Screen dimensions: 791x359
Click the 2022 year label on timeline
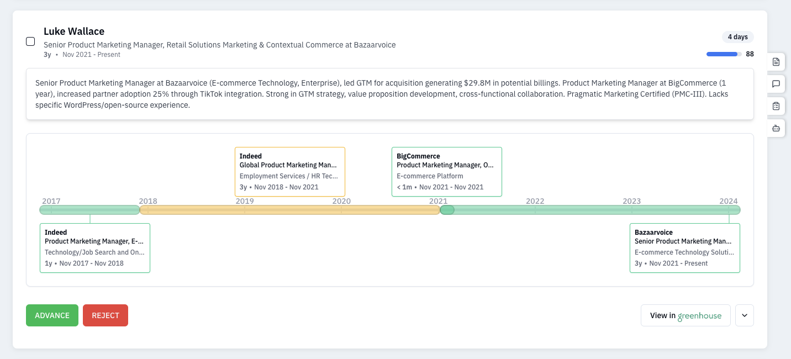pyautogui.click(x=535, y=201)
